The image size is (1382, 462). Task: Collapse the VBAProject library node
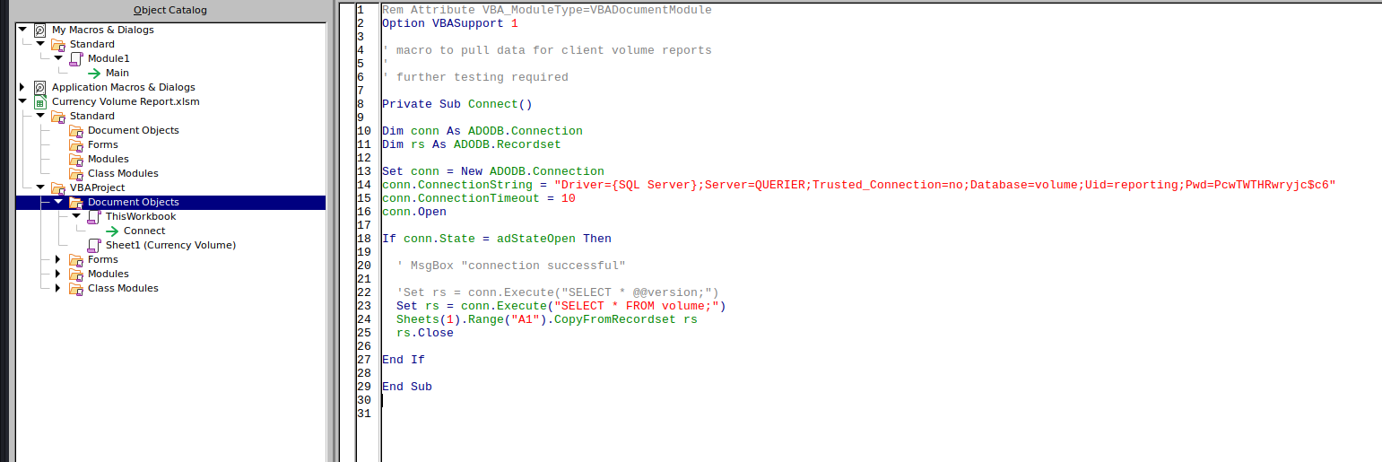(40, 187)
